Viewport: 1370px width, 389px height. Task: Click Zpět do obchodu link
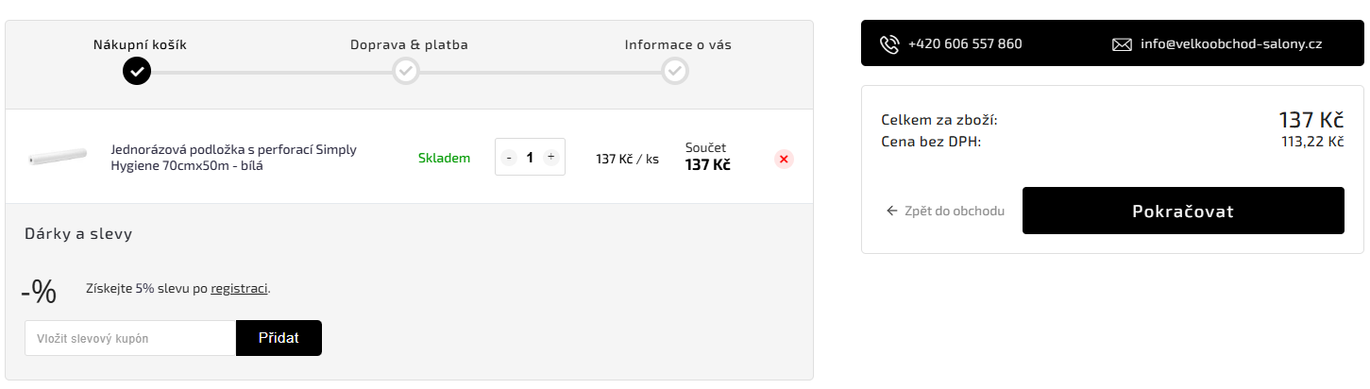coord(954,211)
